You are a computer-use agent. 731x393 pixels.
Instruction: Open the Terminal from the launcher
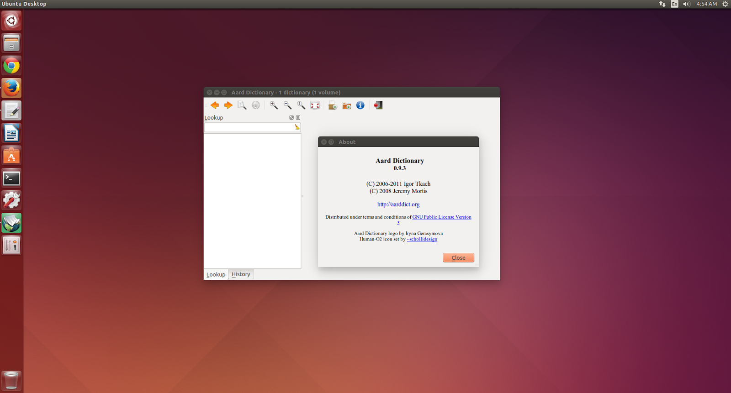pyautogui.click(x=11, y=178)
